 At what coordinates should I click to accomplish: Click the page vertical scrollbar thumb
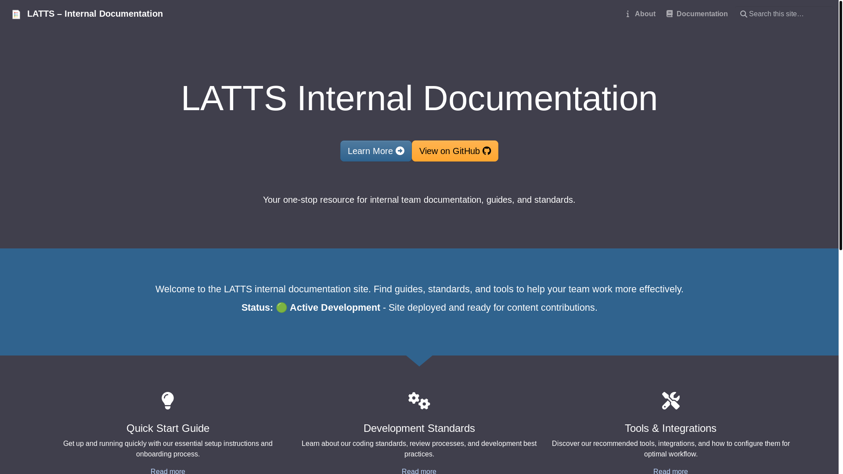point(840,125)
